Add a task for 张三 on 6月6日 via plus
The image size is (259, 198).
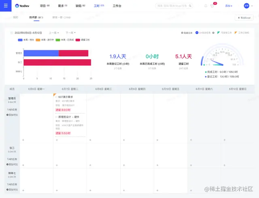coord(23,165)
